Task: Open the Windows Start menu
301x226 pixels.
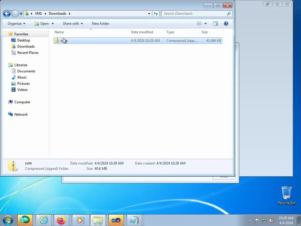Action: [x=8, y=220]
